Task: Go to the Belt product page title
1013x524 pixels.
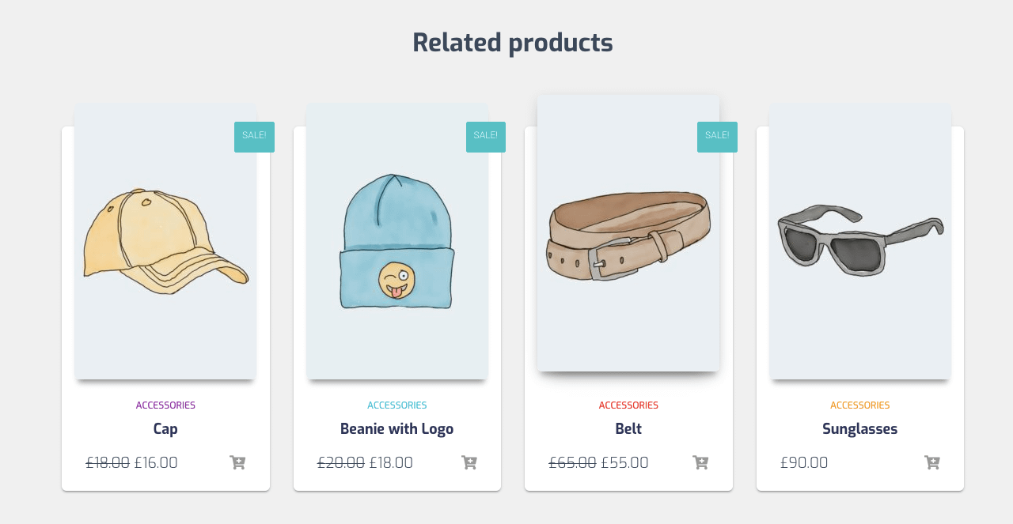Action: click(628, 429)
